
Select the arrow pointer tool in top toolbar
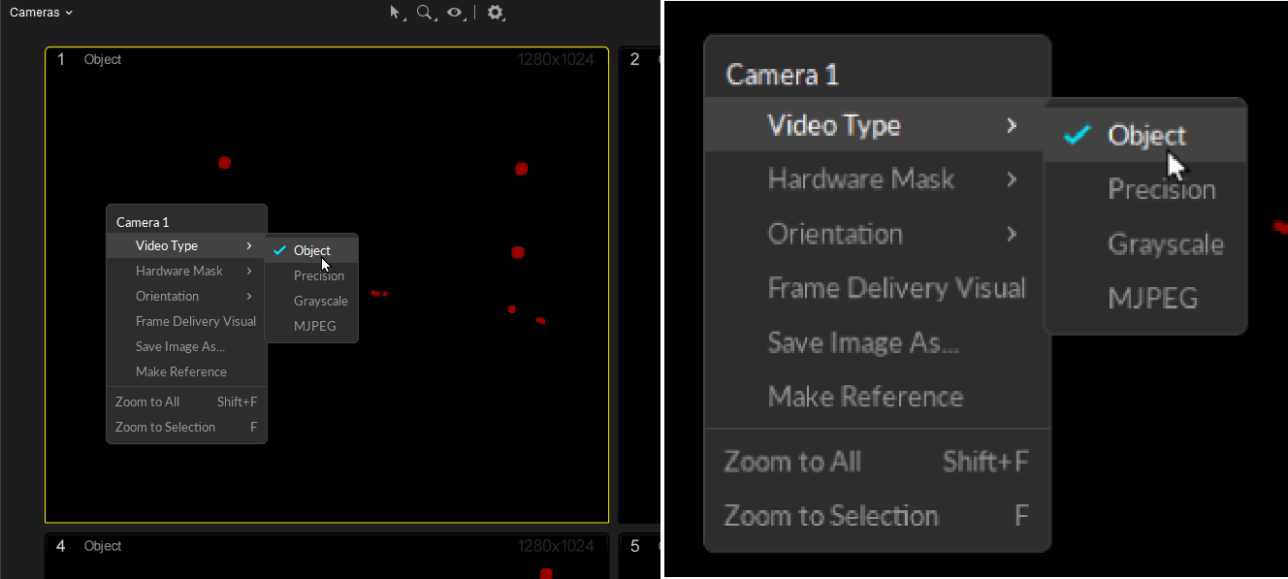coord(395,13)
